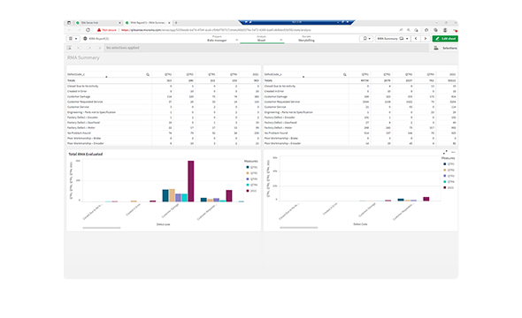522x318 pixels.
Task: Click the QTR2 legend swatch in left chart
Action: 248,173
